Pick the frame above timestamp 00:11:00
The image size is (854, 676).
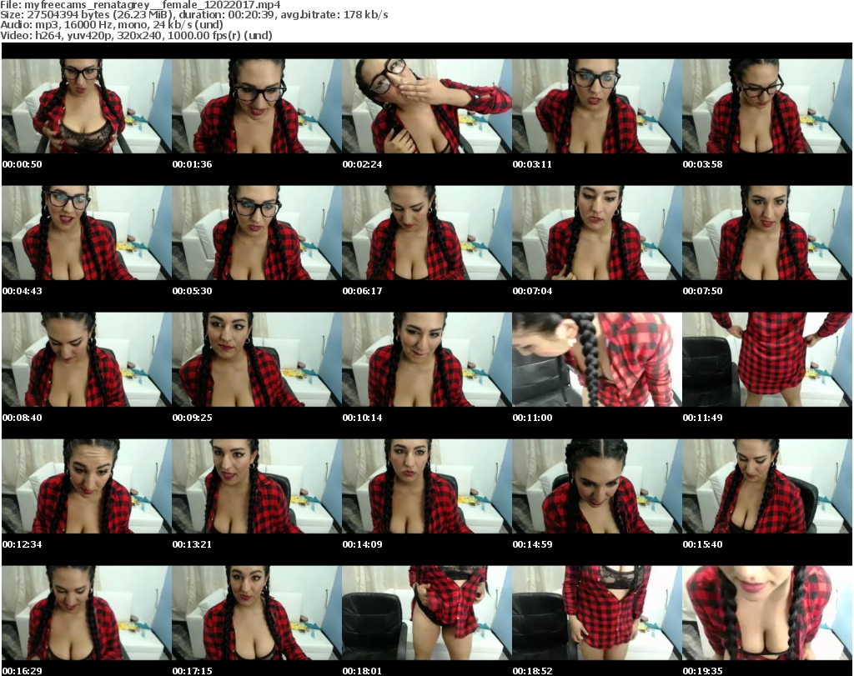click(597, 359)
